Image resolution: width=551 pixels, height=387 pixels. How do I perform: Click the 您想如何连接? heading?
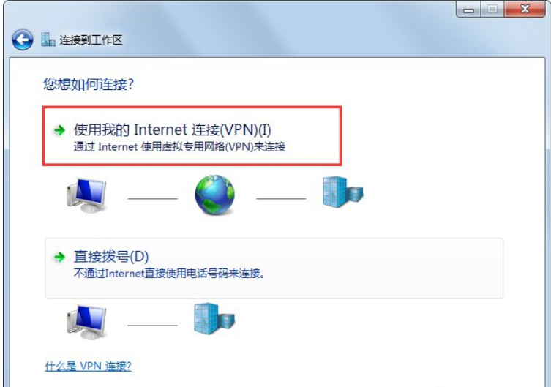point(89,84)
